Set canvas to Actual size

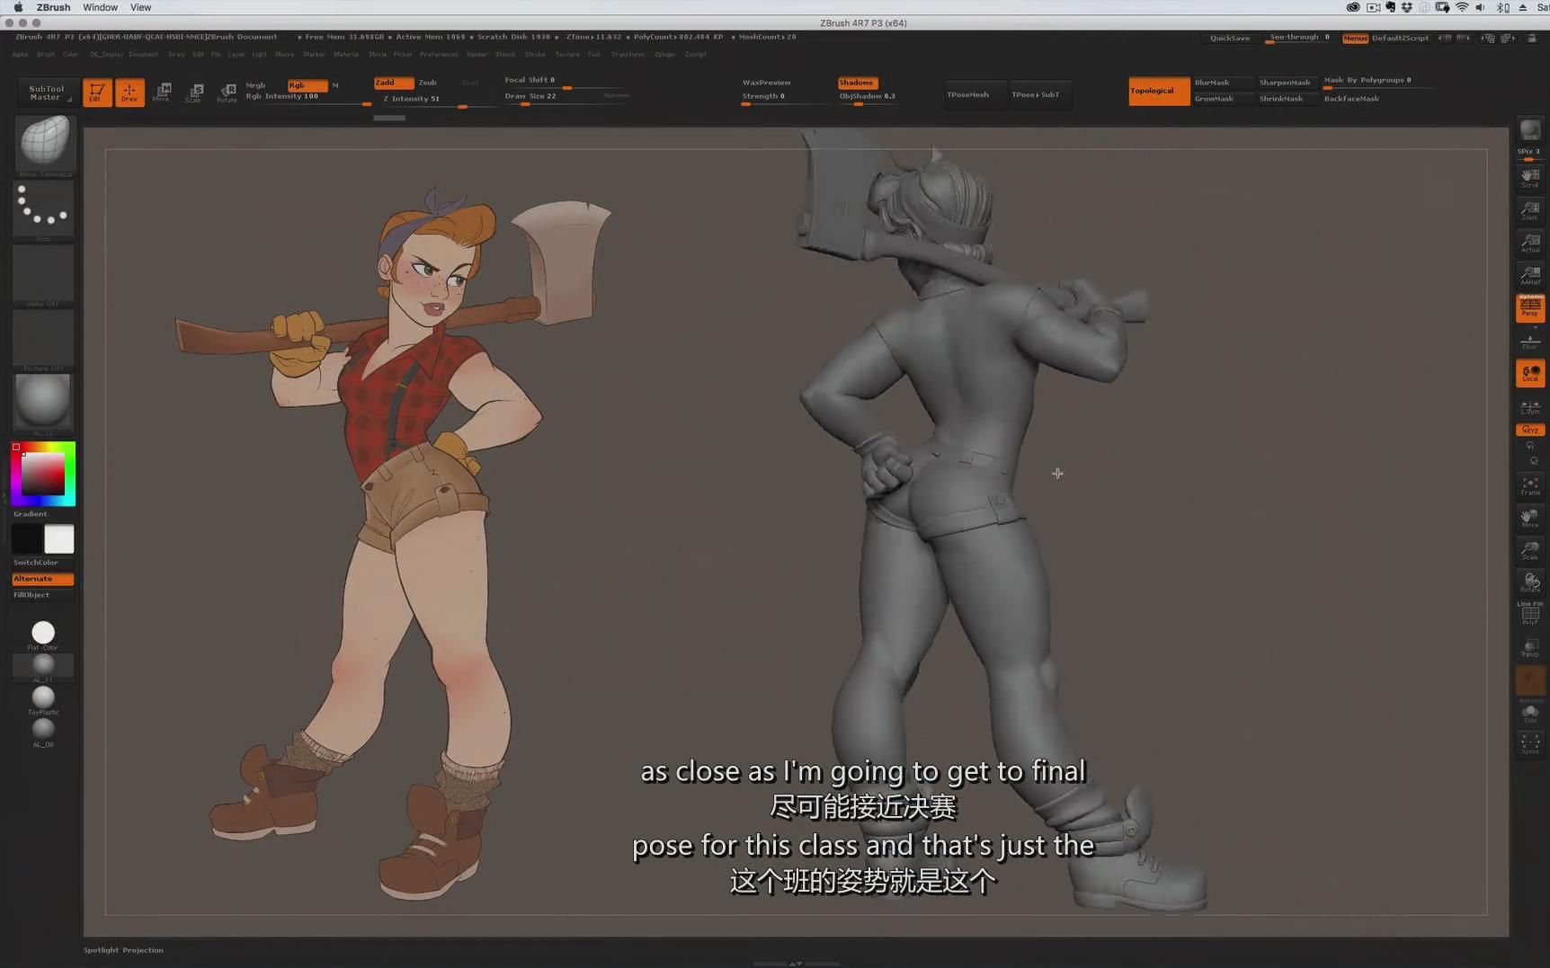[1529, 243]
